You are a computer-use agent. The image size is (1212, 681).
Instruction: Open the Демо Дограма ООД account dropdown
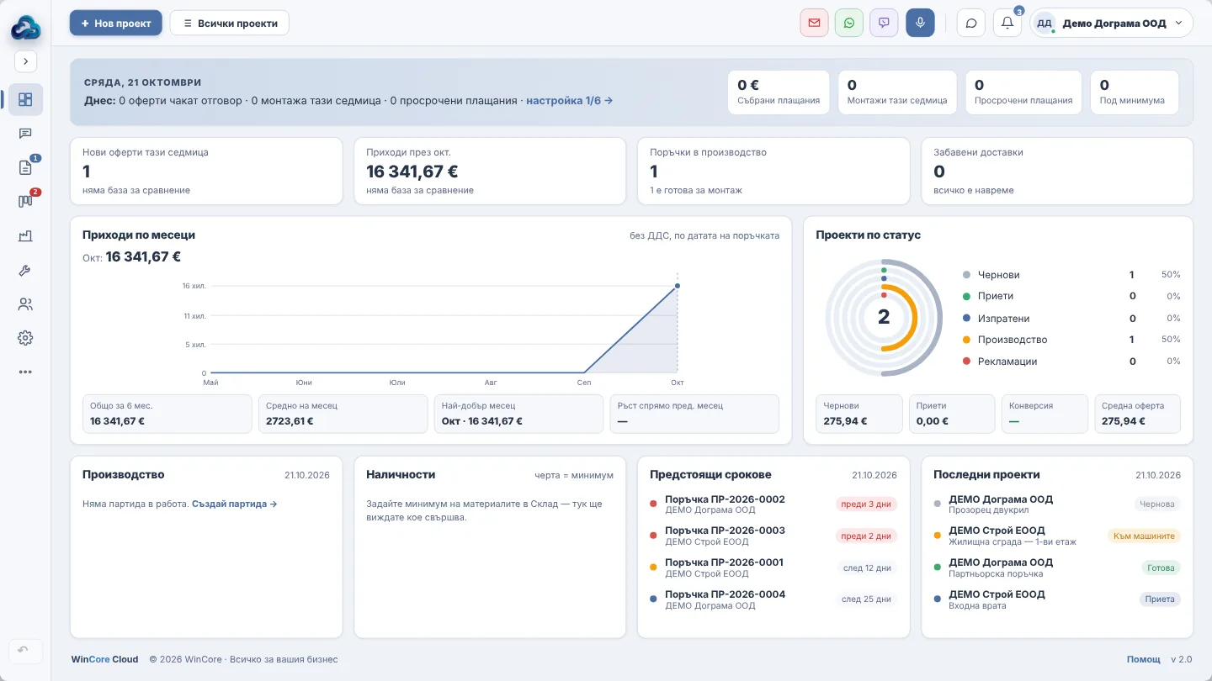pos(1112,24)
